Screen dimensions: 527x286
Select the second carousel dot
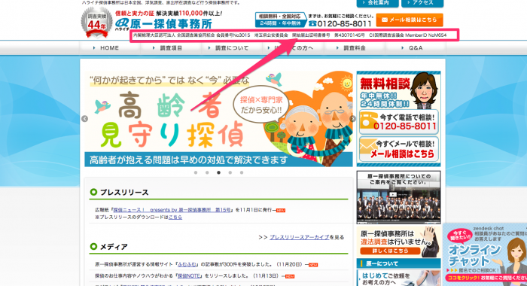[207, 173]
